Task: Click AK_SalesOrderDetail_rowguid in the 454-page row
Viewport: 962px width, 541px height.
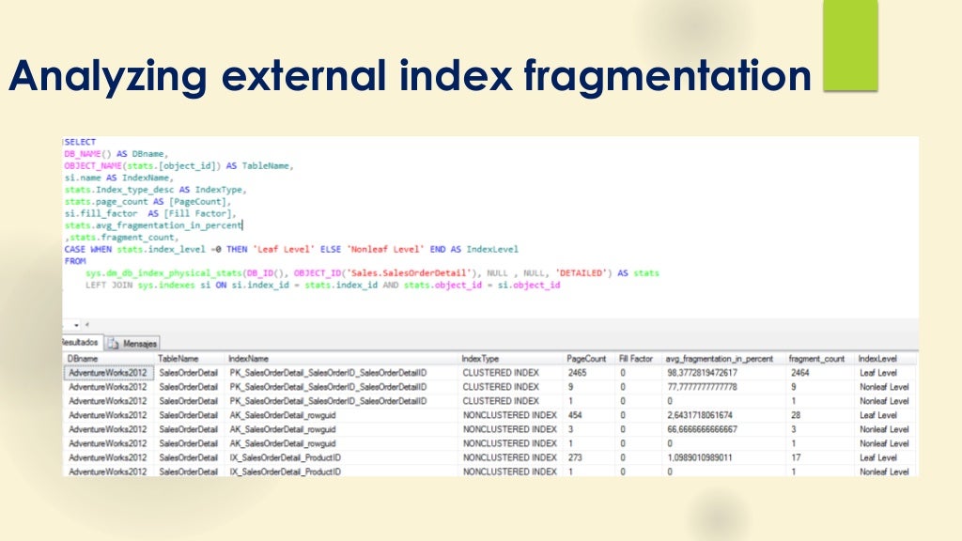Action: [283, 415]
